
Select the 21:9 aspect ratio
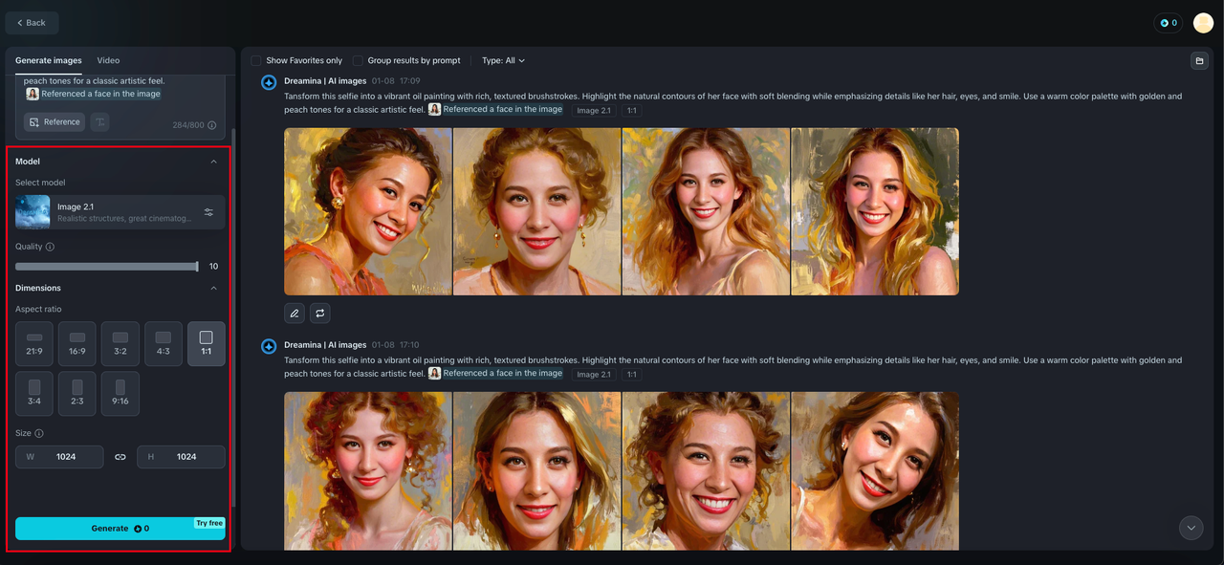[34, 344]
